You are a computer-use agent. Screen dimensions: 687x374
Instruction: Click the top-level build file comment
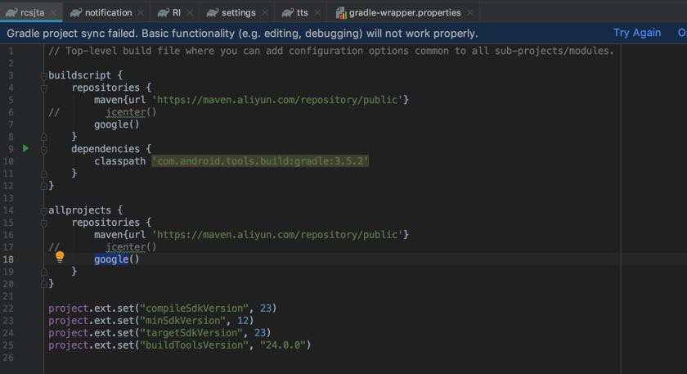click(331, 51)
